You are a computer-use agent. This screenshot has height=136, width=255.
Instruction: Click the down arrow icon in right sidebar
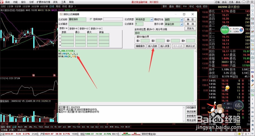tap(252, 15)
